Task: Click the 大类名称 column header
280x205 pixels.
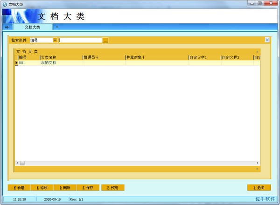Action: point(61,57)
